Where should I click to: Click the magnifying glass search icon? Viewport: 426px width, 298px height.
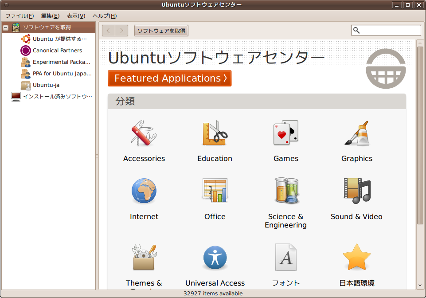tap(356, 31)
